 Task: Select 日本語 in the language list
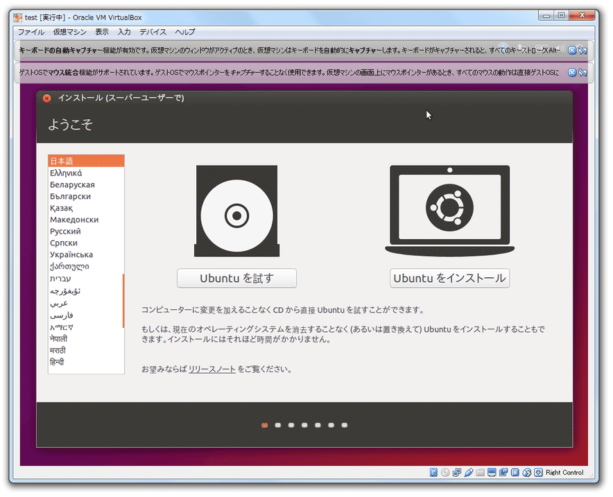[86, 161]
